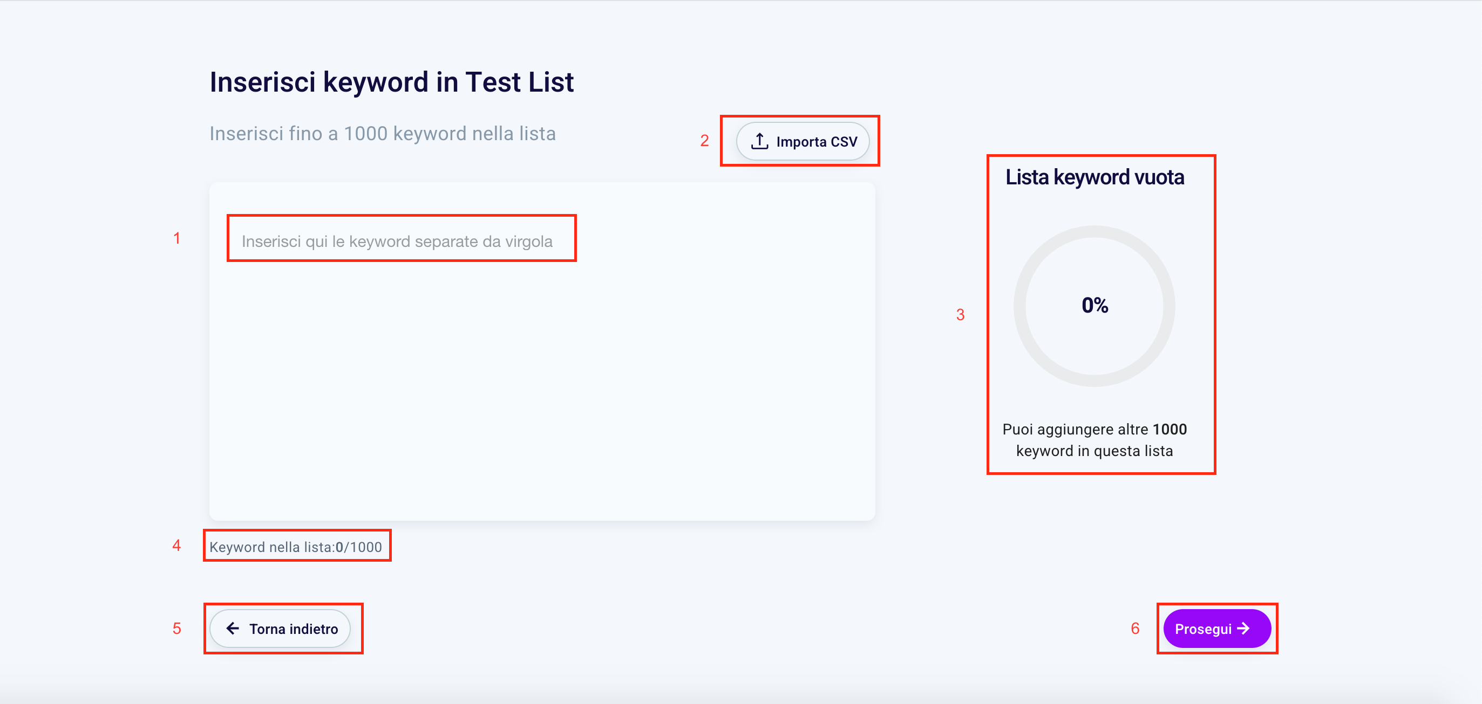Click the 'Keyword nella lista:0/1000' counter
Screen dimensions: 1482x704
(x=296, y=547)
